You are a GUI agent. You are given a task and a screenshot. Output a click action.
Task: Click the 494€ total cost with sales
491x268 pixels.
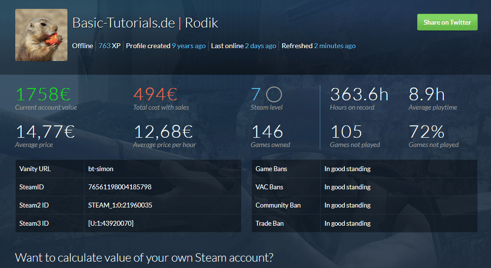tap(155, 94)
